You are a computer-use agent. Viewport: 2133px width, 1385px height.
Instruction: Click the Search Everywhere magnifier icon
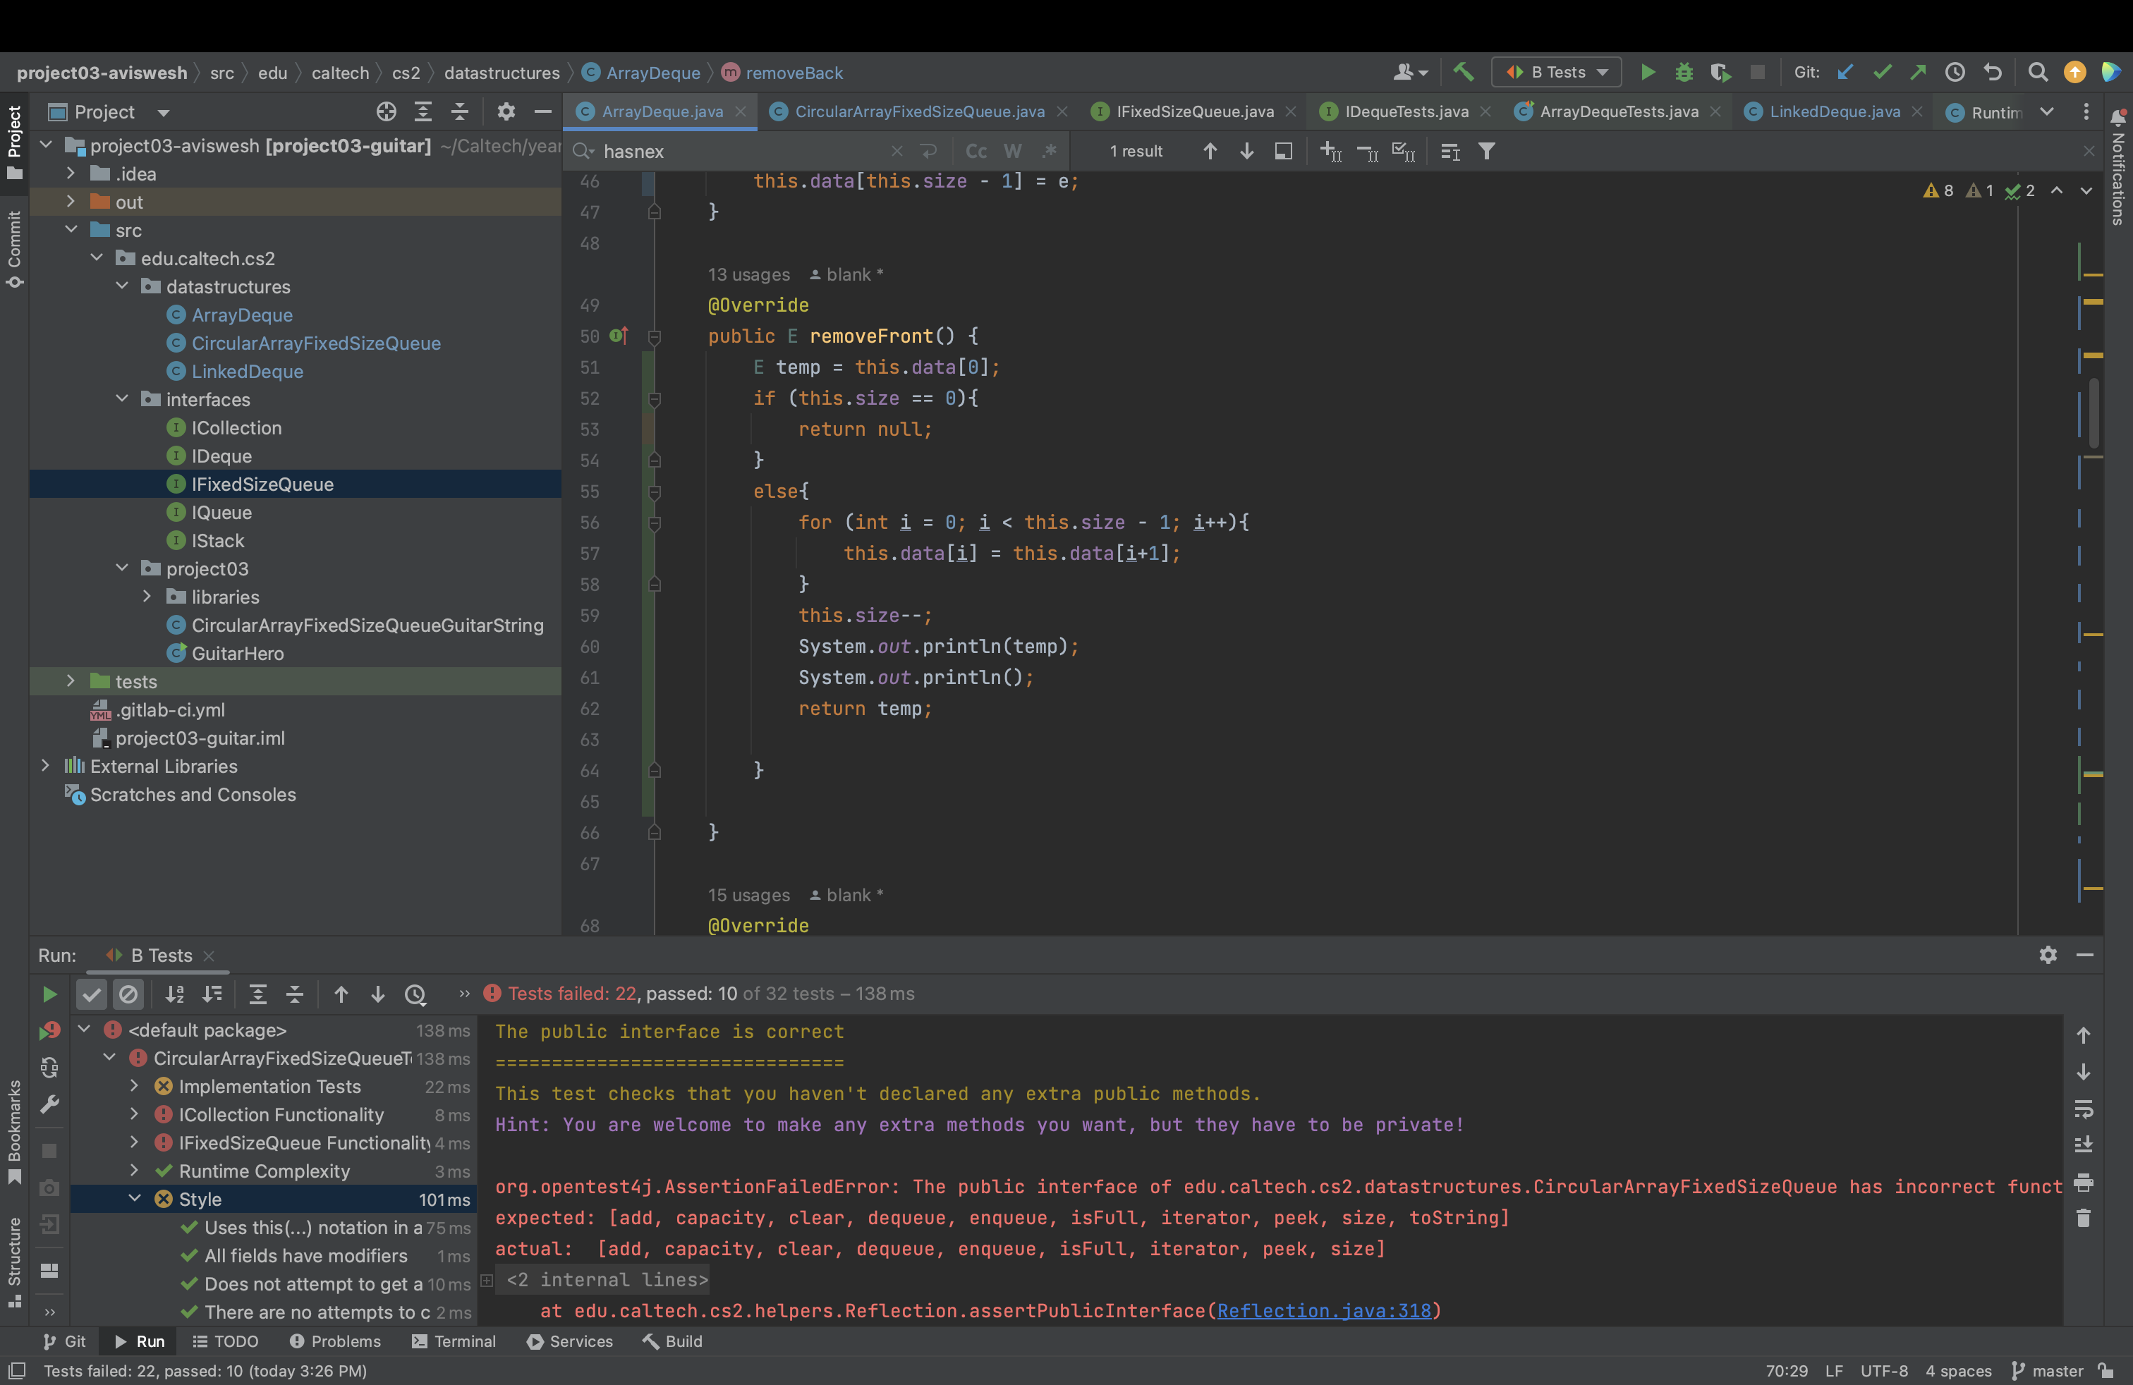click(2037, 73)
